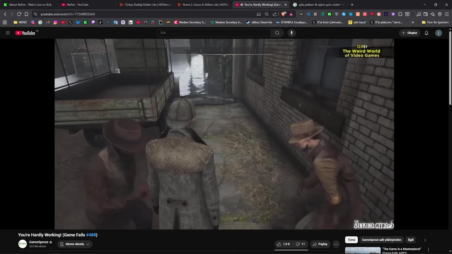Close the You're Hardly Working tab
The width and height of the screenshot is (452, 254).
(x=285, y=5)
